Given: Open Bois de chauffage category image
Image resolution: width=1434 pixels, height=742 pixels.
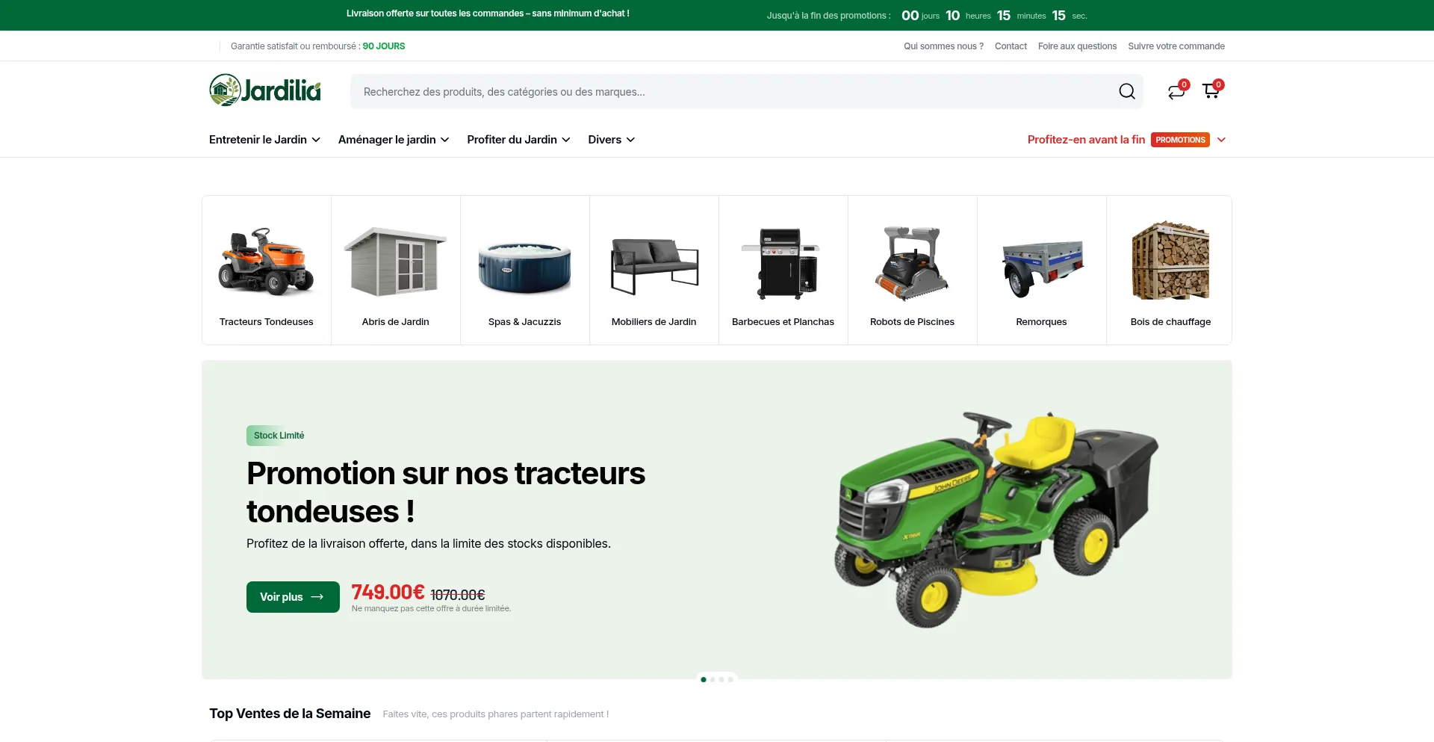Looking at the screenshot, I should (1170, 261).
